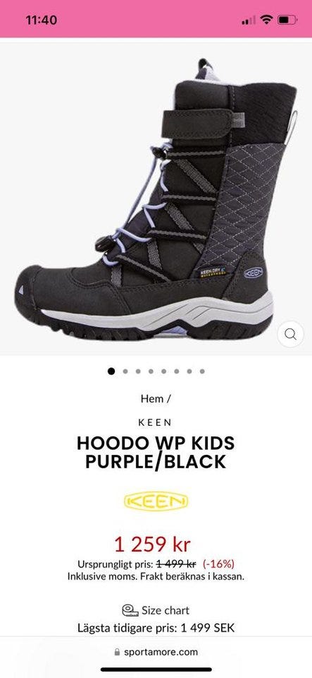Open the Size chart link

tap(166, 610)
